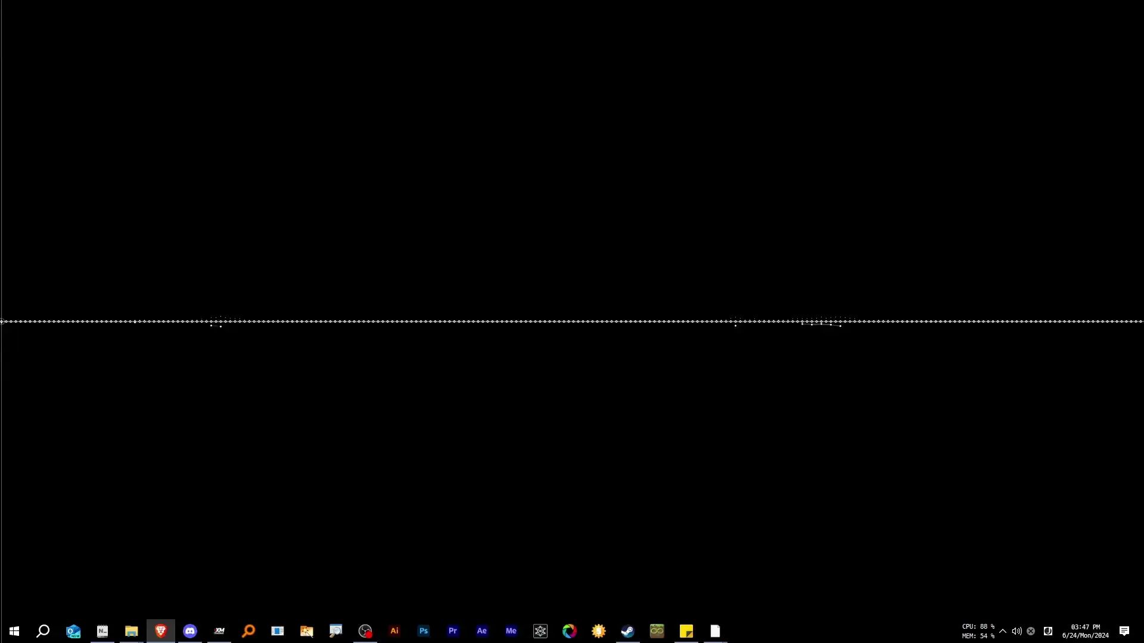Open the Start menu
The width and height of the screenshot is (1144, 643).
14,631
